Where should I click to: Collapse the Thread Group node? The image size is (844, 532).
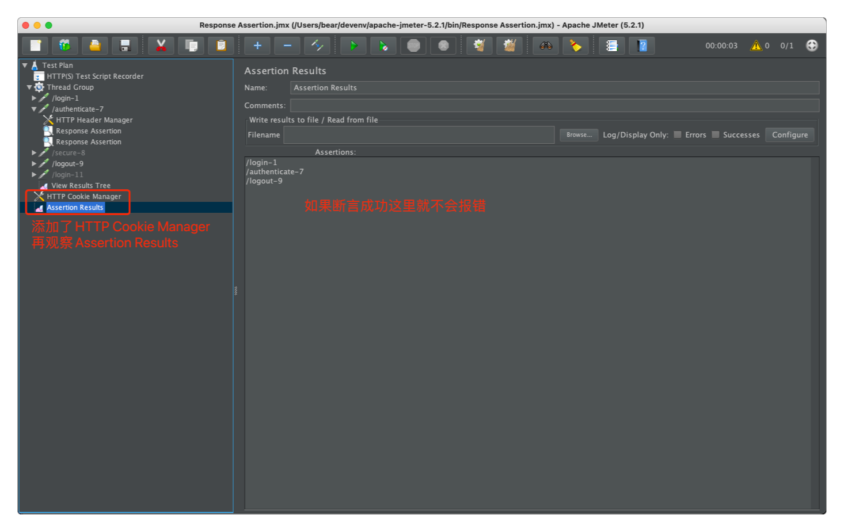tap(29, 87)
